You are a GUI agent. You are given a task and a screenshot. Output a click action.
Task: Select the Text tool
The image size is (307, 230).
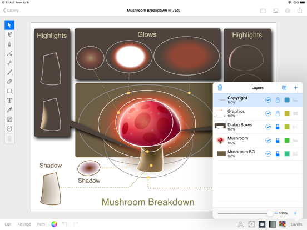click(x=9, y=101)
